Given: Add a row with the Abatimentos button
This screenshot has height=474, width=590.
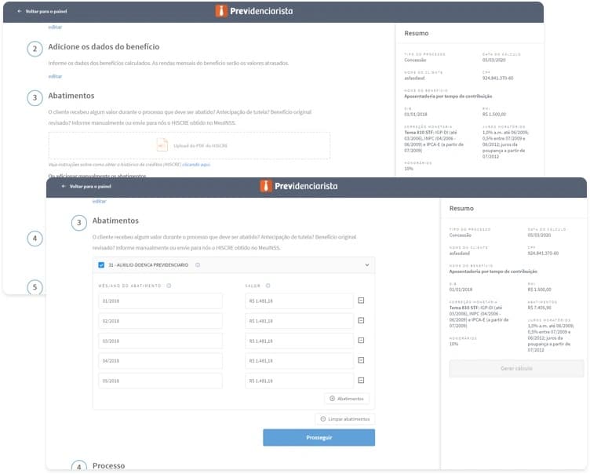Looking at the screenshot, I should [346, 399].
